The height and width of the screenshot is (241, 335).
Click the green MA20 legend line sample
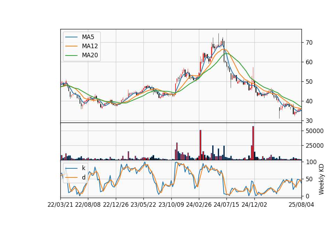click(71, 56)
